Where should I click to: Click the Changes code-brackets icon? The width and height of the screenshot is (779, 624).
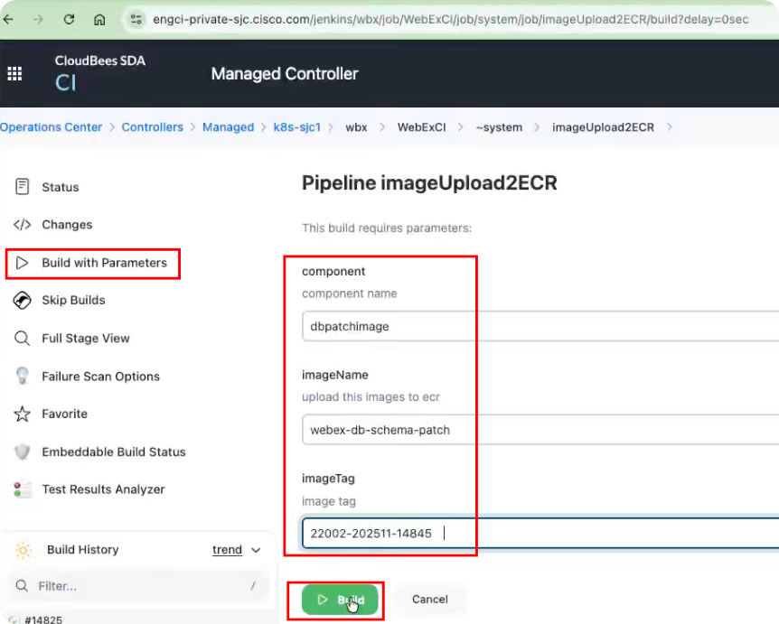pos(23,224)
